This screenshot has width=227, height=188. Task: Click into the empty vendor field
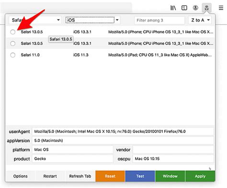click(x=173, y=150)
